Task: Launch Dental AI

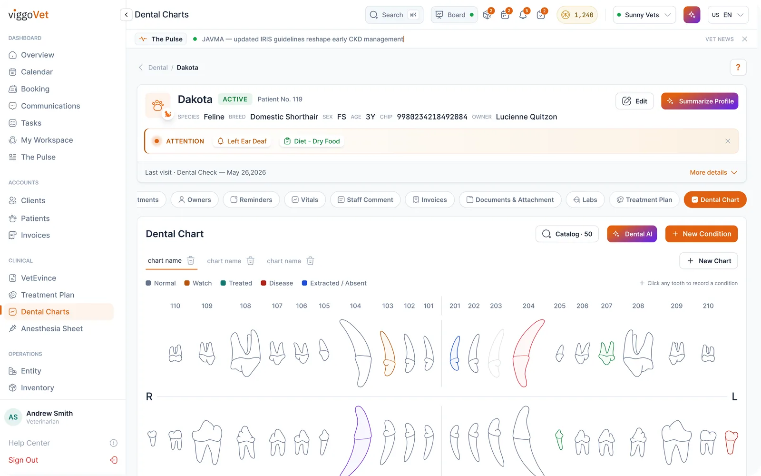Action: pos(632,234)
